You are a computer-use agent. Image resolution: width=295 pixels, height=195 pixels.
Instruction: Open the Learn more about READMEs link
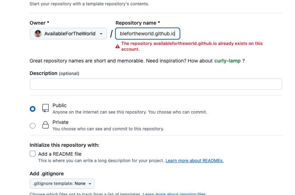pyautogui.click(x=195, y=161)
